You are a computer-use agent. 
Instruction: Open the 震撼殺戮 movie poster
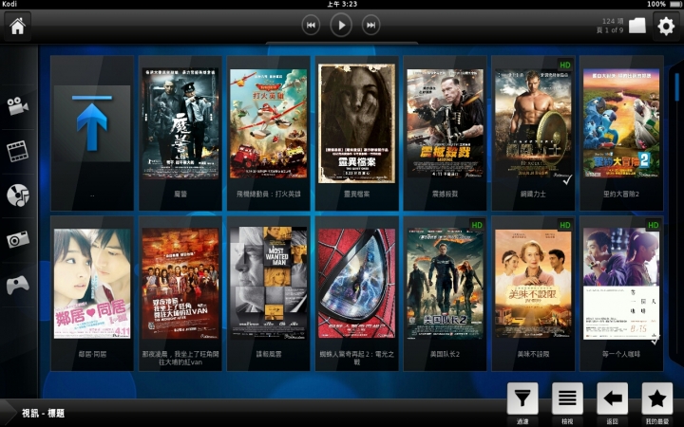tap(445, 123)
